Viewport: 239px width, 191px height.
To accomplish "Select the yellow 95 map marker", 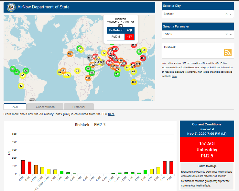I will (22, 76).
